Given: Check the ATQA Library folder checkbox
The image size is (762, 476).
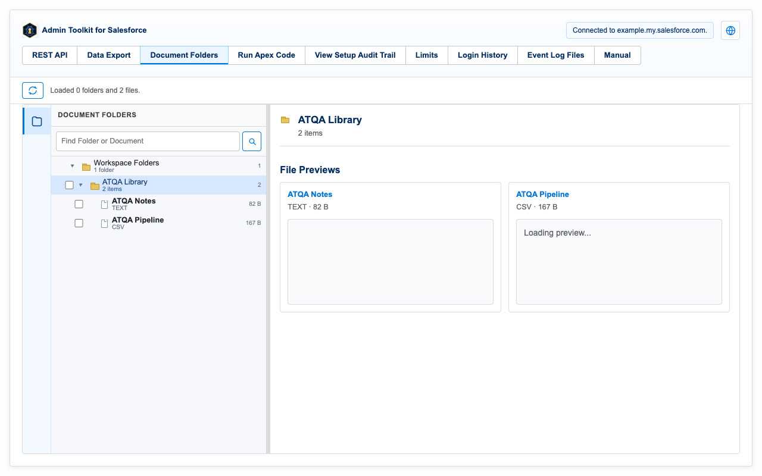Looking at the screenshot, I should tap(69, 185).
